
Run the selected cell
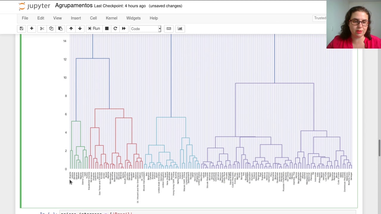coord(94,29)
